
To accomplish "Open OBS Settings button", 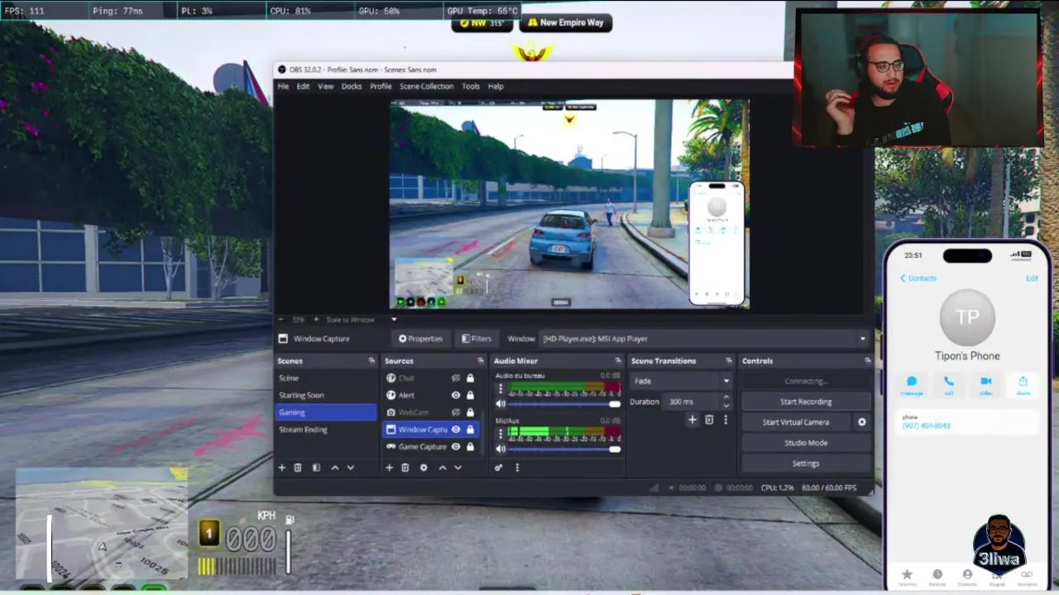I will pos(806,464).
